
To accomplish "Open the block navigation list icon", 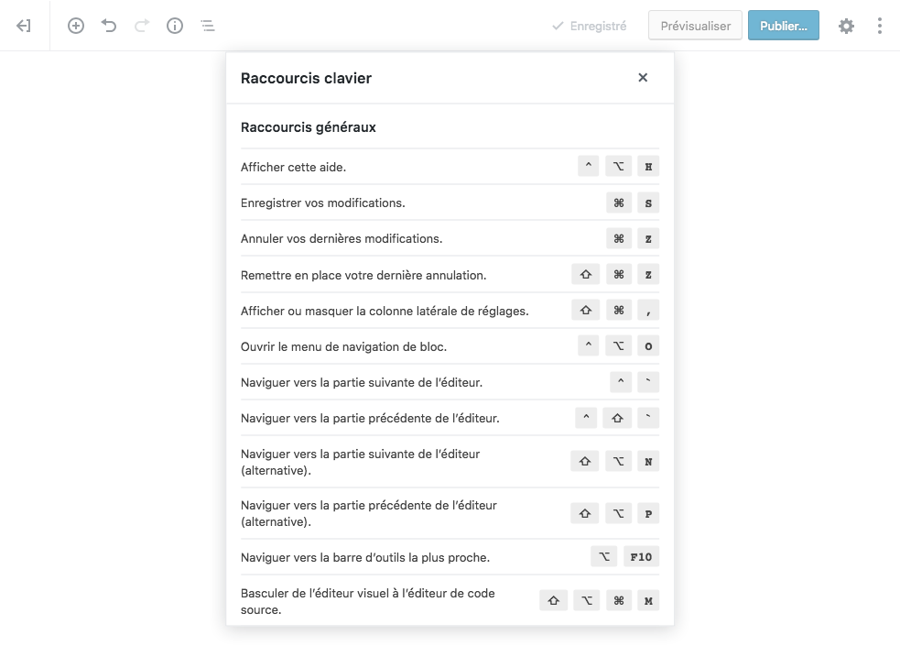I will pos(208,26).
